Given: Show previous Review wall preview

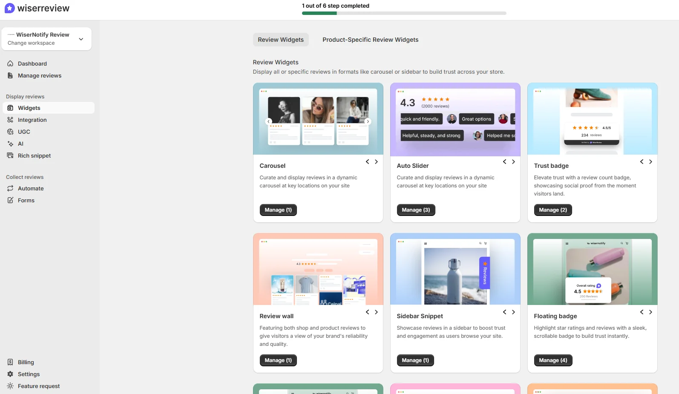Looking at the screenshot, I should [367, 312].
